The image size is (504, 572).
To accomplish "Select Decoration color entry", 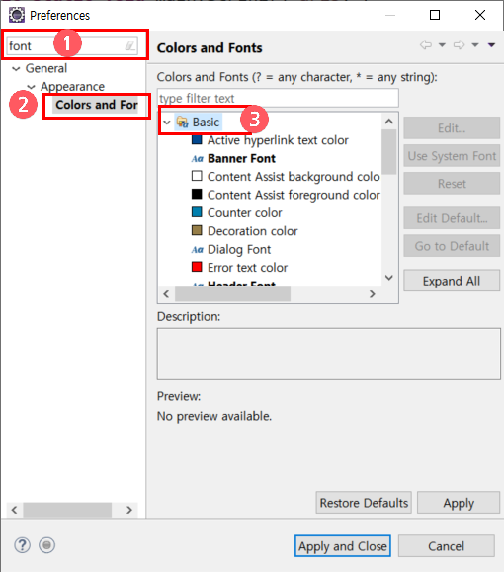I will (253, 231).
